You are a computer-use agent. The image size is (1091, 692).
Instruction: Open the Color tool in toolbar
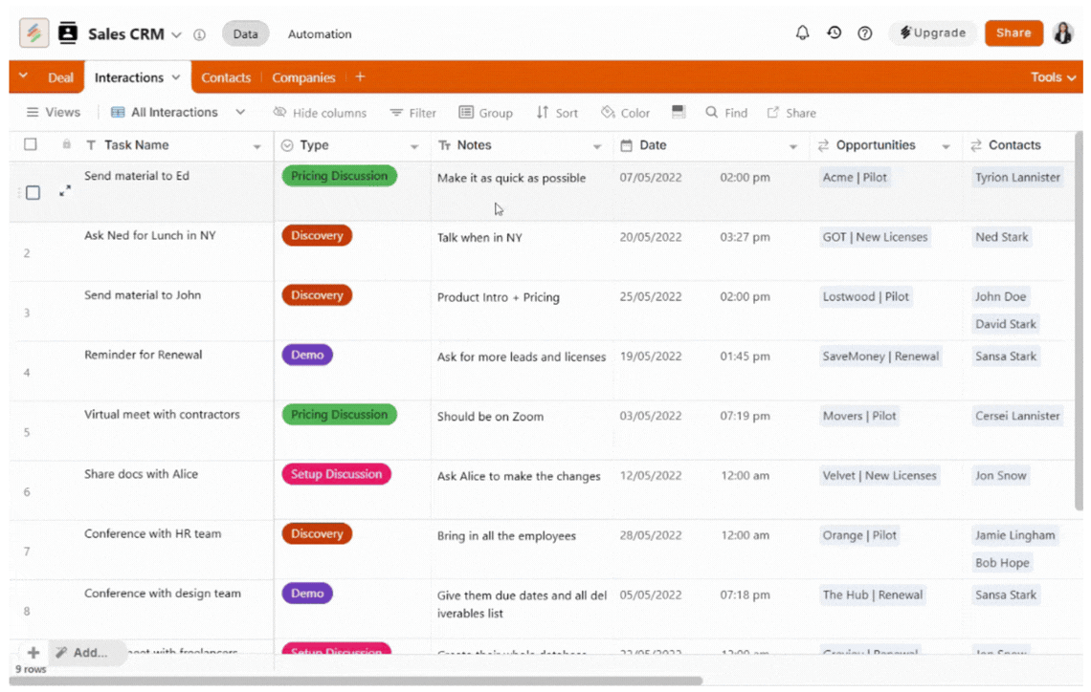(x=625, y=113)
